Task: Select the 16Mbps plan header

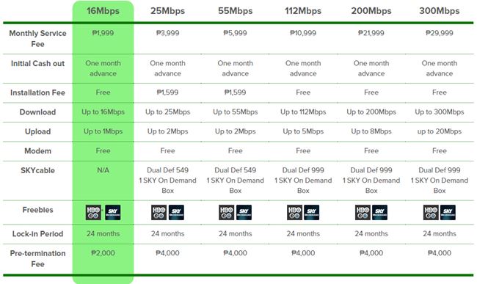Action: 103,11
